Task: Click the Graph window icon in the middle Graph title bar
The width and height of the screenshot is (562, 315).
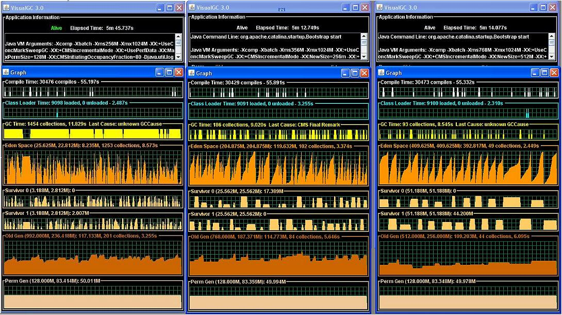Action: point(192,72)
